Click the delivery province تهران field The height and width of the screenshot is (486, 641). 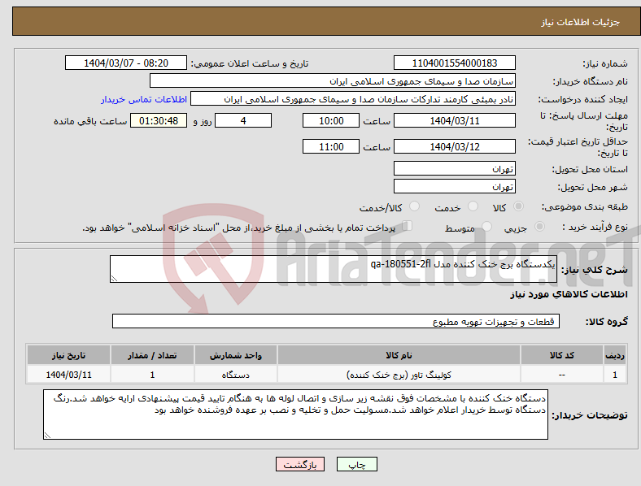tap(455, 168)
